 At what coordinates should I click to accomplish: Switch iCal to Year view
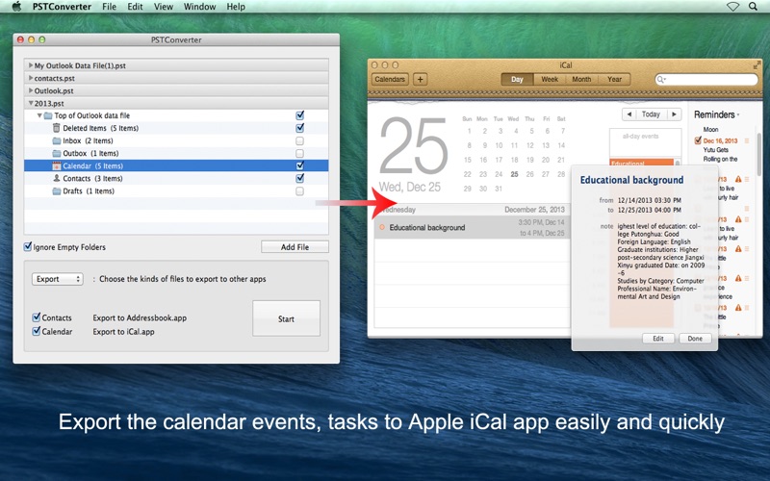pos(614,80)
